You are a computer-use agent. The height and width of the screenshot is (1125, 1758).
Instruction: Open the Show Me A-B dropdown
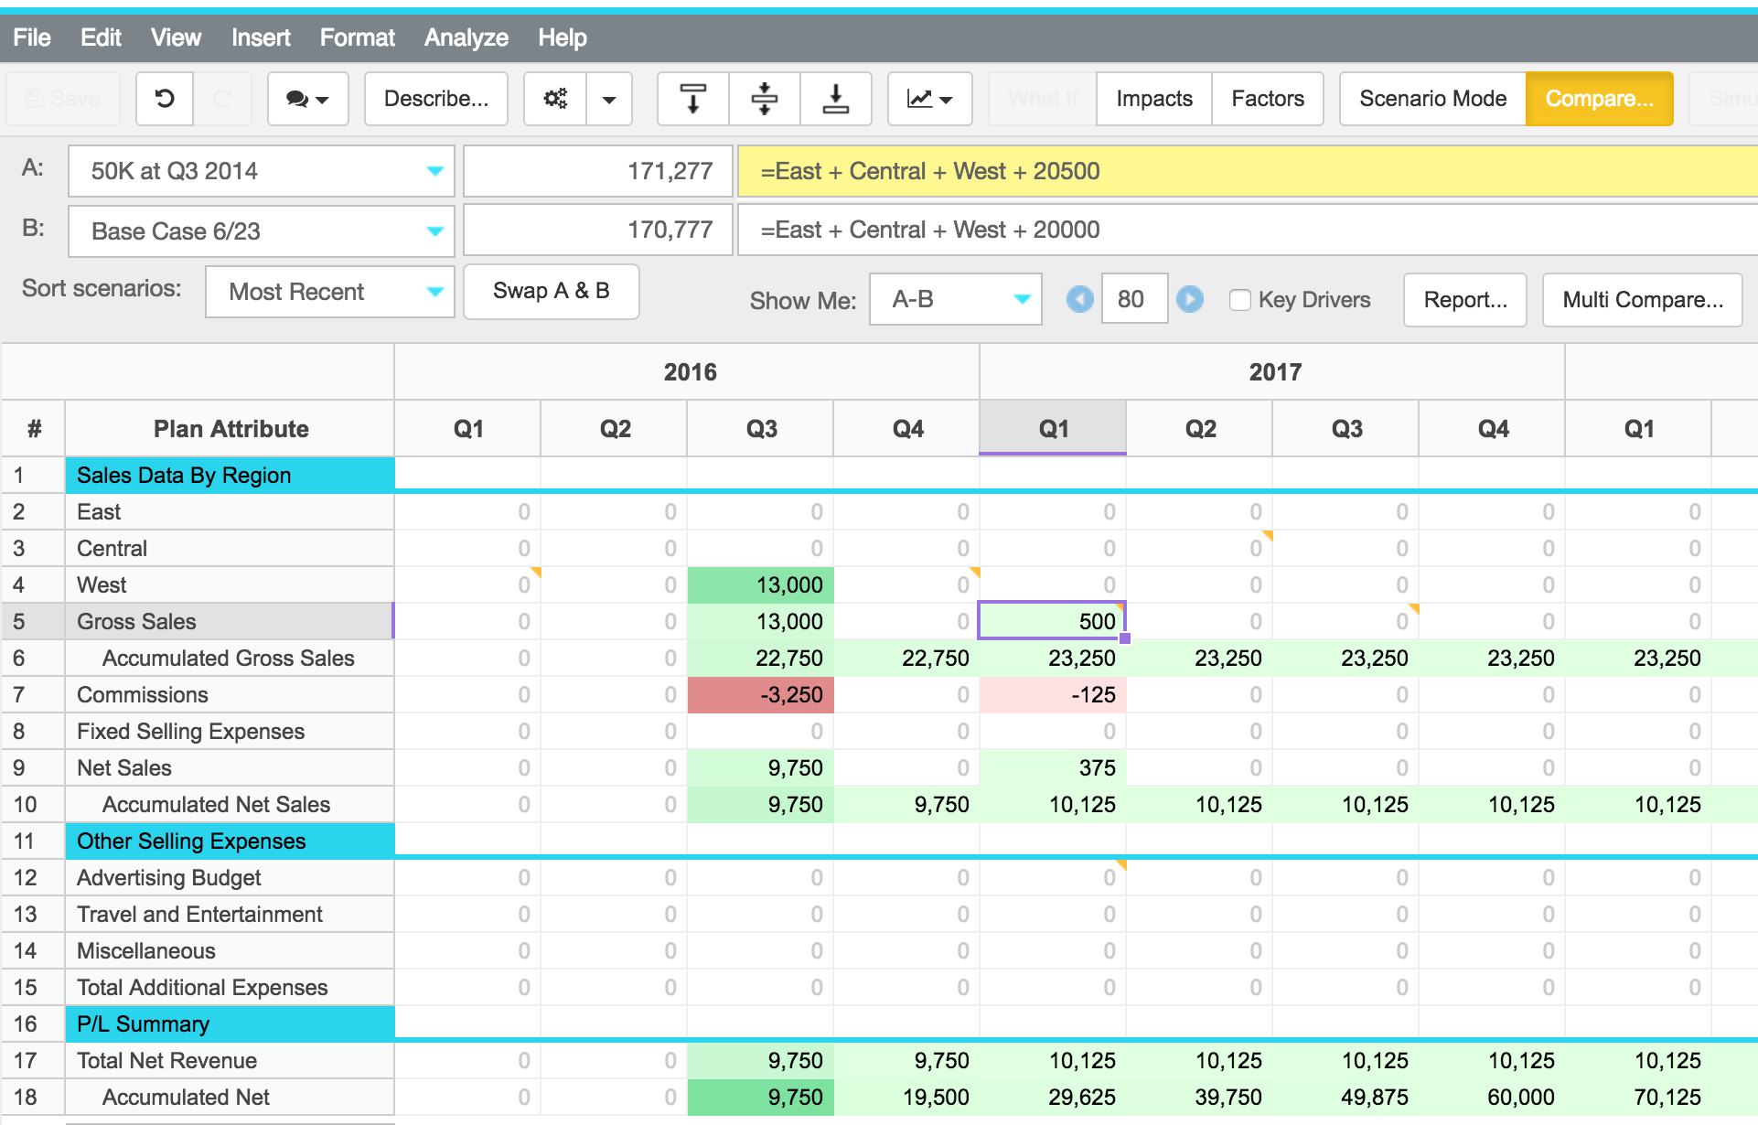pyautogui.click(x=955, y=299)
